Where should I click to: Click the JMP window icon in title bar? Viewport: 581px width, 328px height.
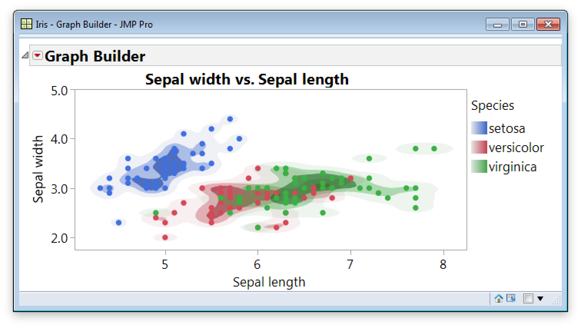(x=26, y=24)
